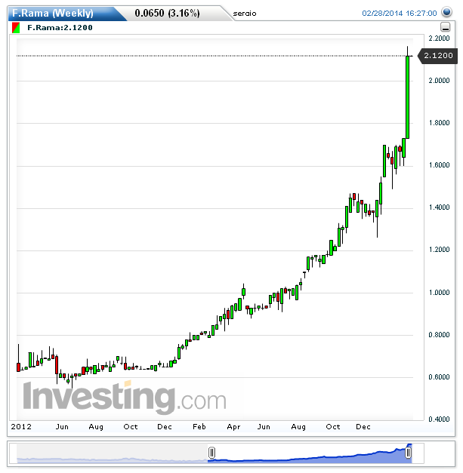The image size is (463, 473).
Task: Click the 2.2000 price axis label
Action: click(439, 38)
